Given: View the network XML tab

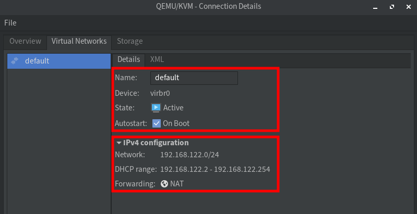Looking at the screenshot, I should pyautogui.click(x=157, y=59).
